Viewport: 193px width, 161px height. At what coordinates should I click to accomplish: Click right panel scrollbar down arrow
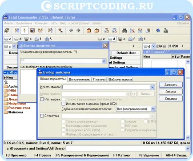pyautogui.click(x=188, y=137)
